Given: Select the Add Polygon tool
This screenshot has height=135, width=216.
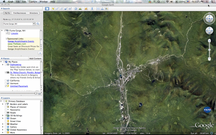Looking at the screenshot, I should (x=57, y=9).
